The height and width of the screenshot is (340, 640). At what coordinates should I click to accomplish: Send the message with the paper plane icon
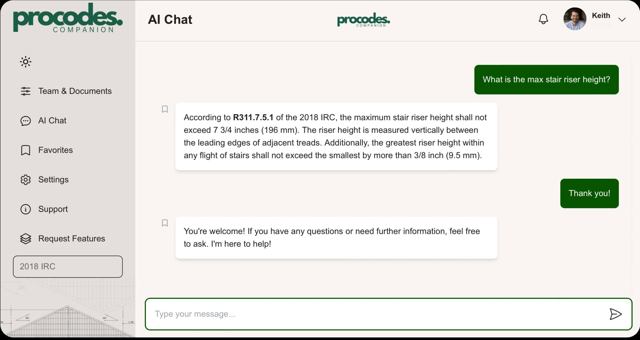615,314
